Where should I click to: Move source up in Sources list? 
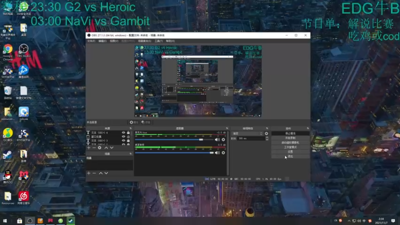[x=106, y=147]
